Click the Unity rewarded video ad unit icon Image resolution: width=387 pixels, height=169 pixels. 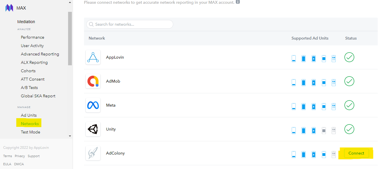[x=313, y=131]
